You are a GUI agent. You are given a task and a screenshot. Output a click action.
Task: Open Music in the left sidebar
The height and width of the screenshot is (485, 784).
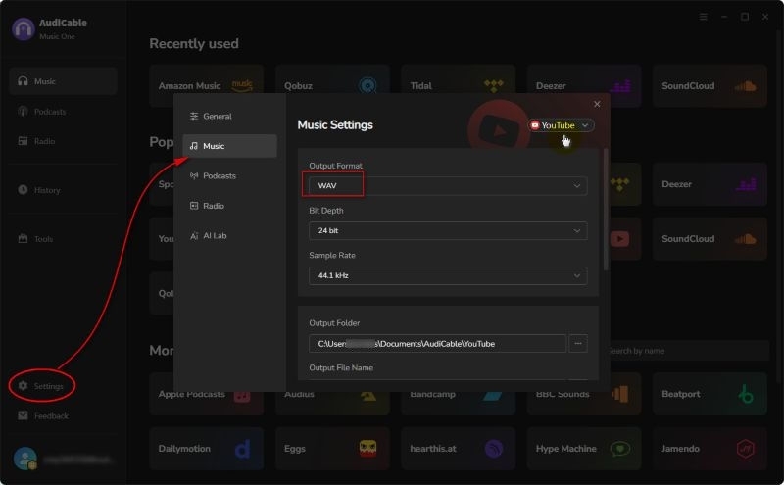pyautogui.click(x=63, y=81)
